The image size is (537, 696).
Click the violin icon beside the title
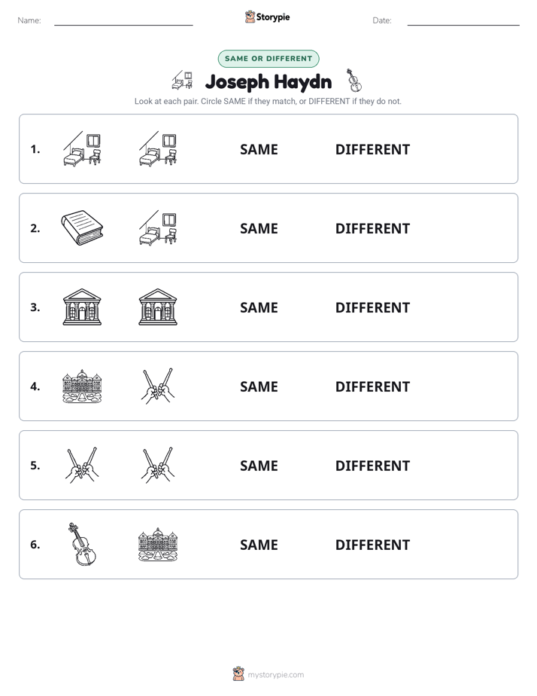[353, 81]
